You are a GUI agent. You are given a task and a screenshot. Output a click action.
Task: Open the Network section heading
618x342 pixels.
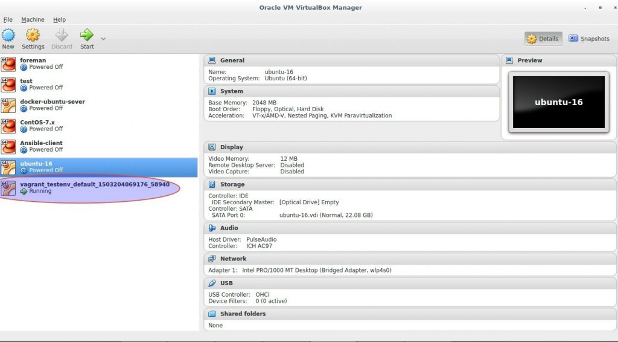pyautogui.click(x=233, y=259)
